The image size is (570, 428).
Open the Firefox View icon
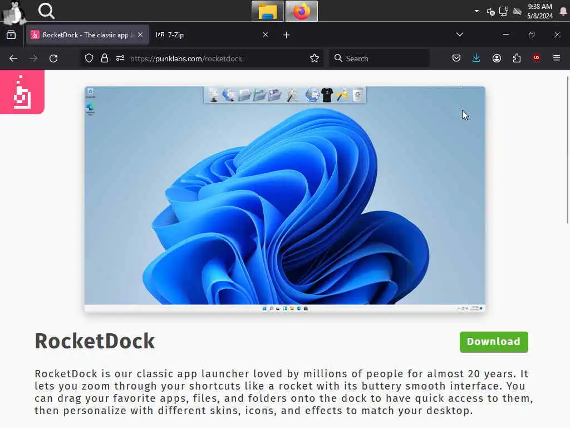tap(11, 35)
